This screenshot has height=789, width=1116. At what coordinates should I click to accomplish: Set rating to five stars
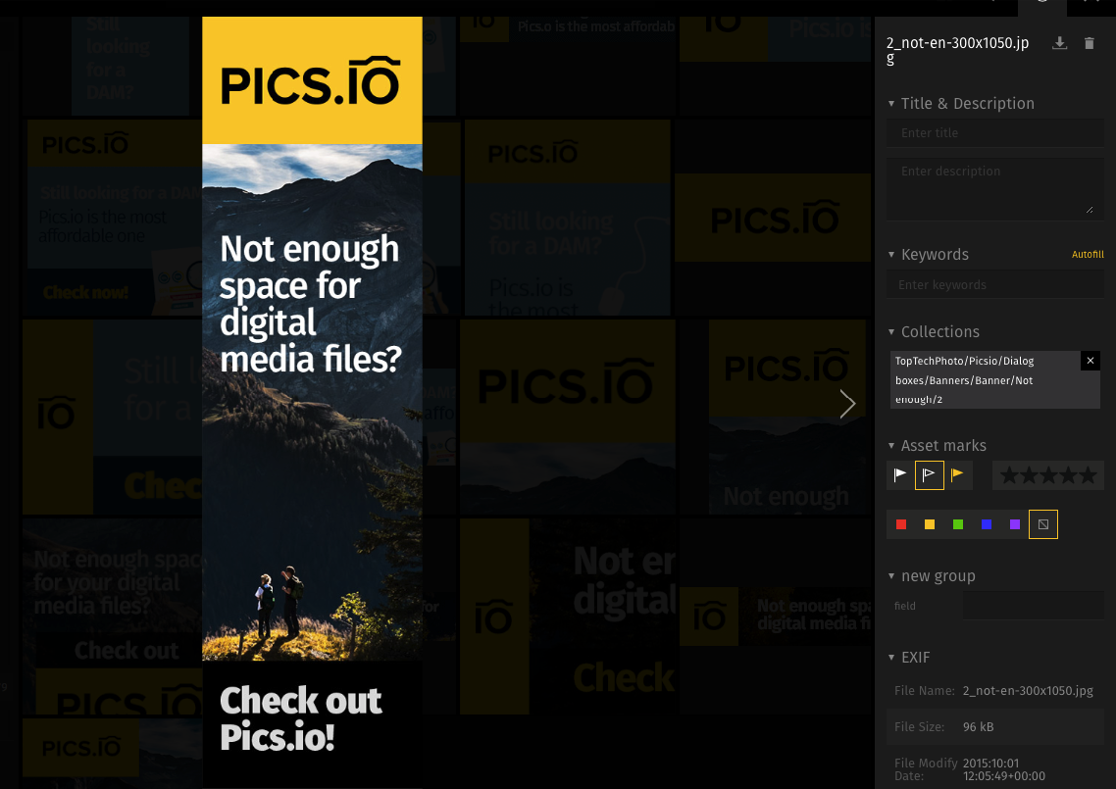point(1087,475)
